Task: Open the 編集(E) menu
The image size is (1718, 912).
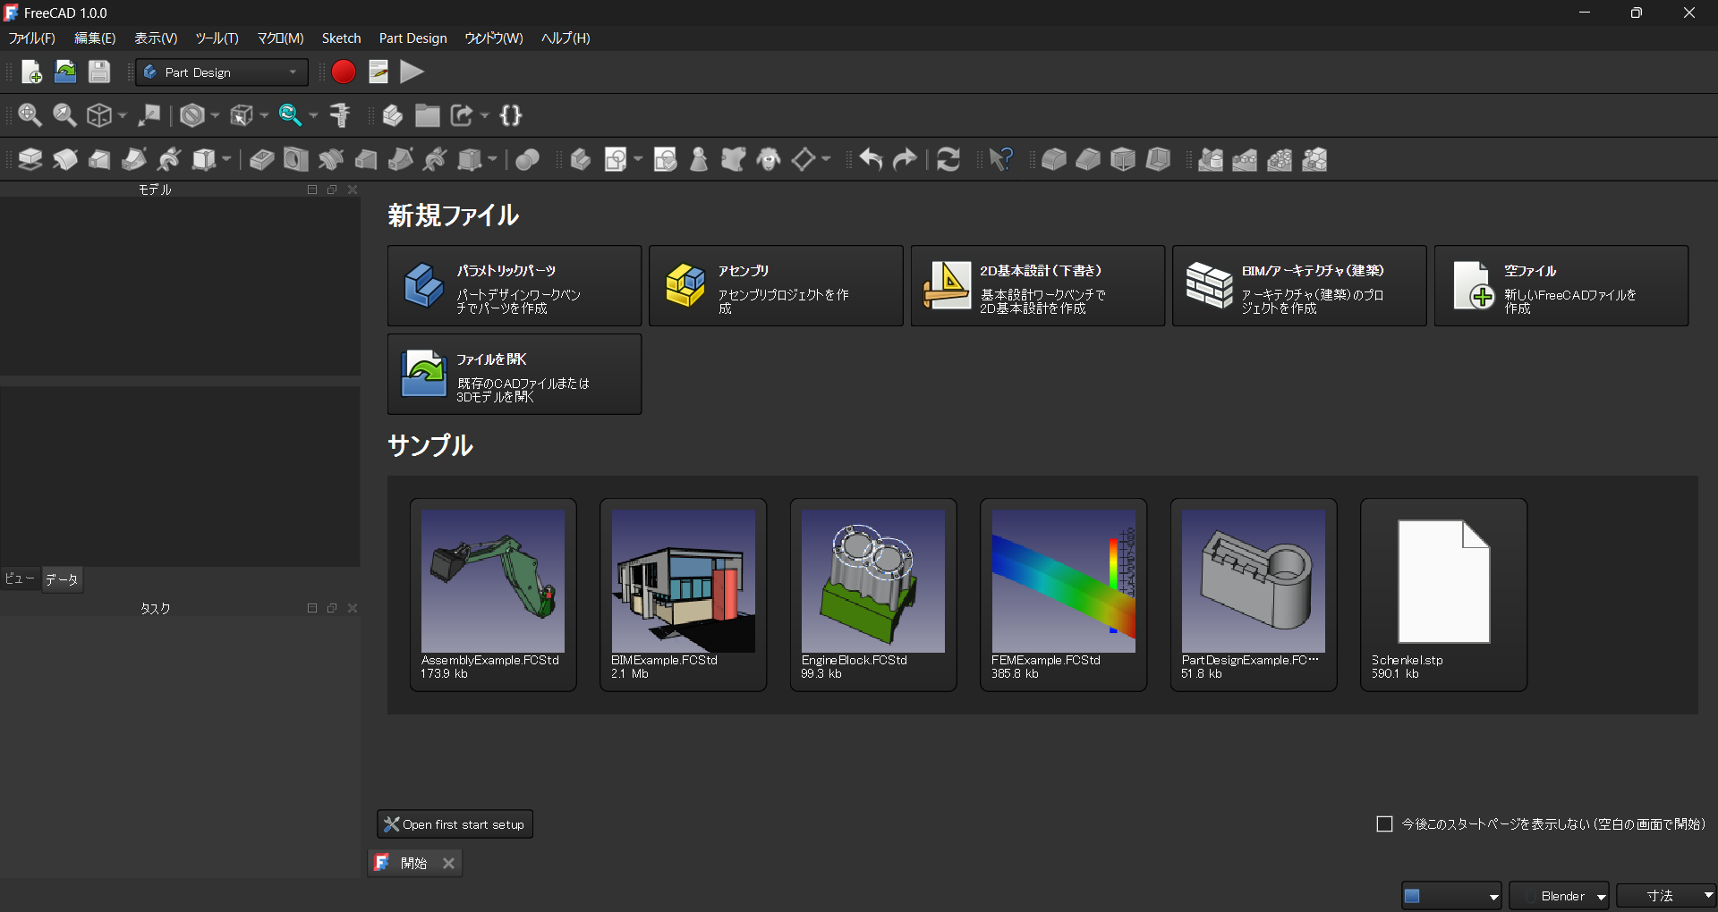Action: (95, 38)
